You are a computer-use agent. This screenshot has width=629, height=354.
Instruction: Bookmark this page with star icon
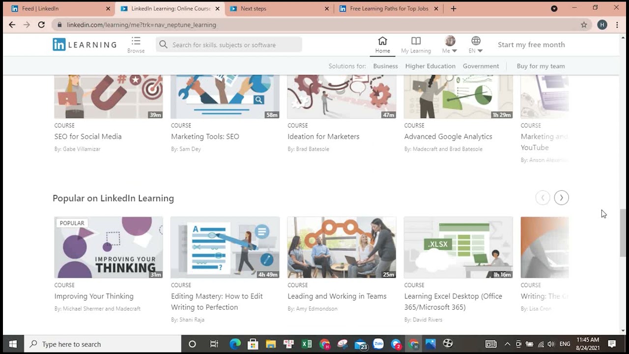pos(584,25)
